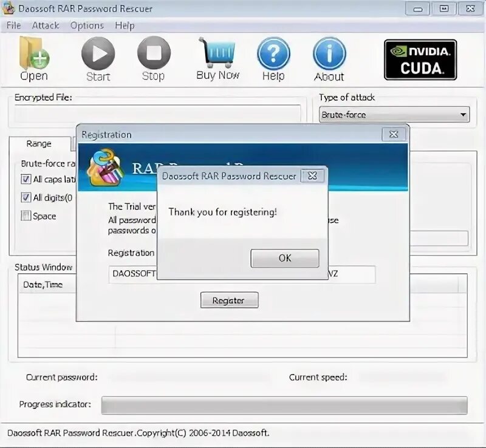486x448 pixels.
Task: Toggle the All digits checkbox
Action: [x=26, y=197]
